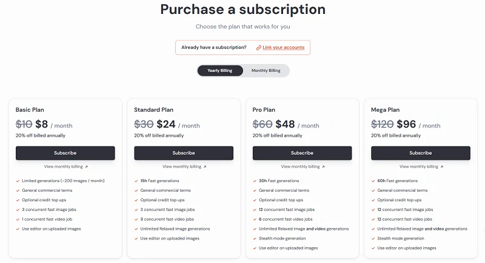Subscribe to the Standard Plan

(184, 153)
